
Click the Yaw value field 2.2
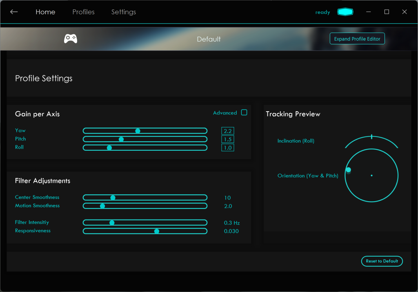228,131
